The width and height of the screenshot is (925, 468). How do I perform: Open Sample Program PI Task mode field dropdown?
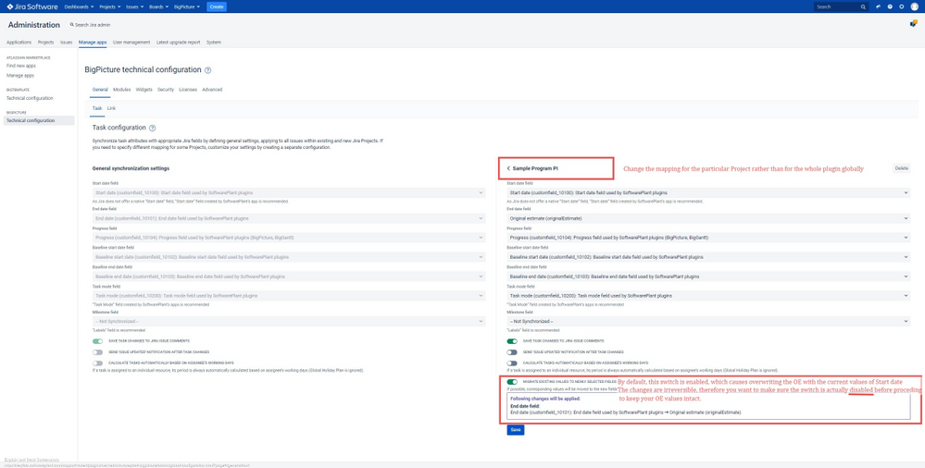(x=708, y=295)
